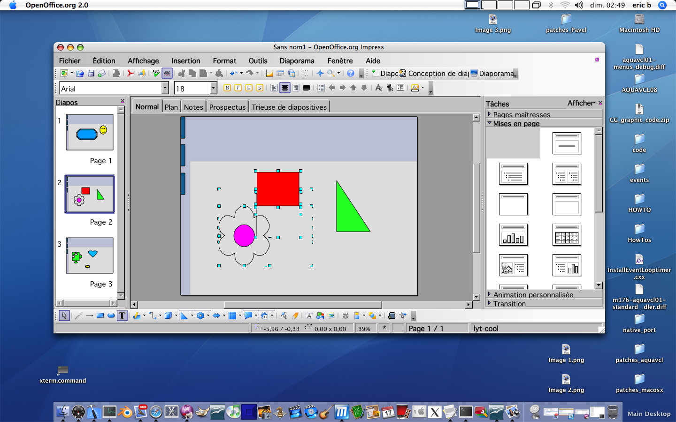The height and width of the screenshot is (422, 676).
Task: Select the Rectangle drawing tool
Action: 100,316
